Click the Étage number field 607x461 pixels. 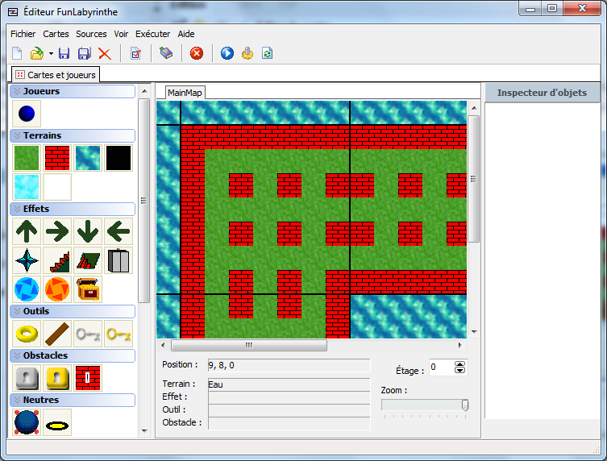point(442,368)
